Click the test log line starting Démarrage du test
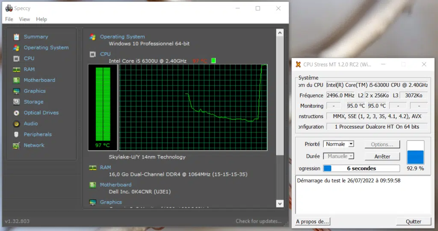This screenshot has width=438, height=231. pos(349,181)
